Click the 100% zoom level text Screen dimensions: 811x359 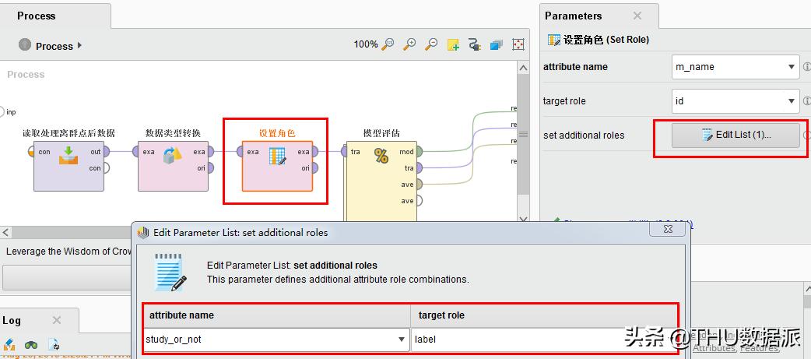[x=365, y=44]
